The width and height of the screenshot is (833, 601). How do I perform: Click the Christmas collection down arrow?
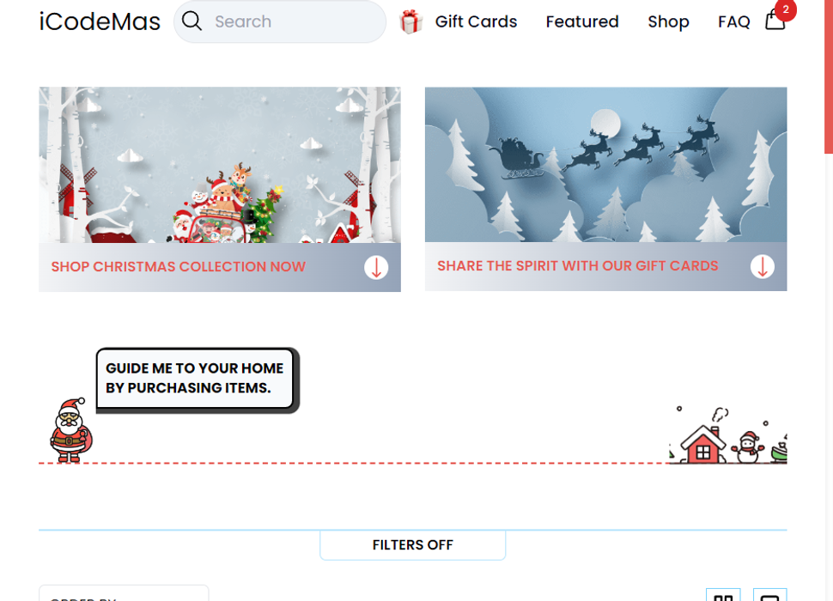pos(376,267)
